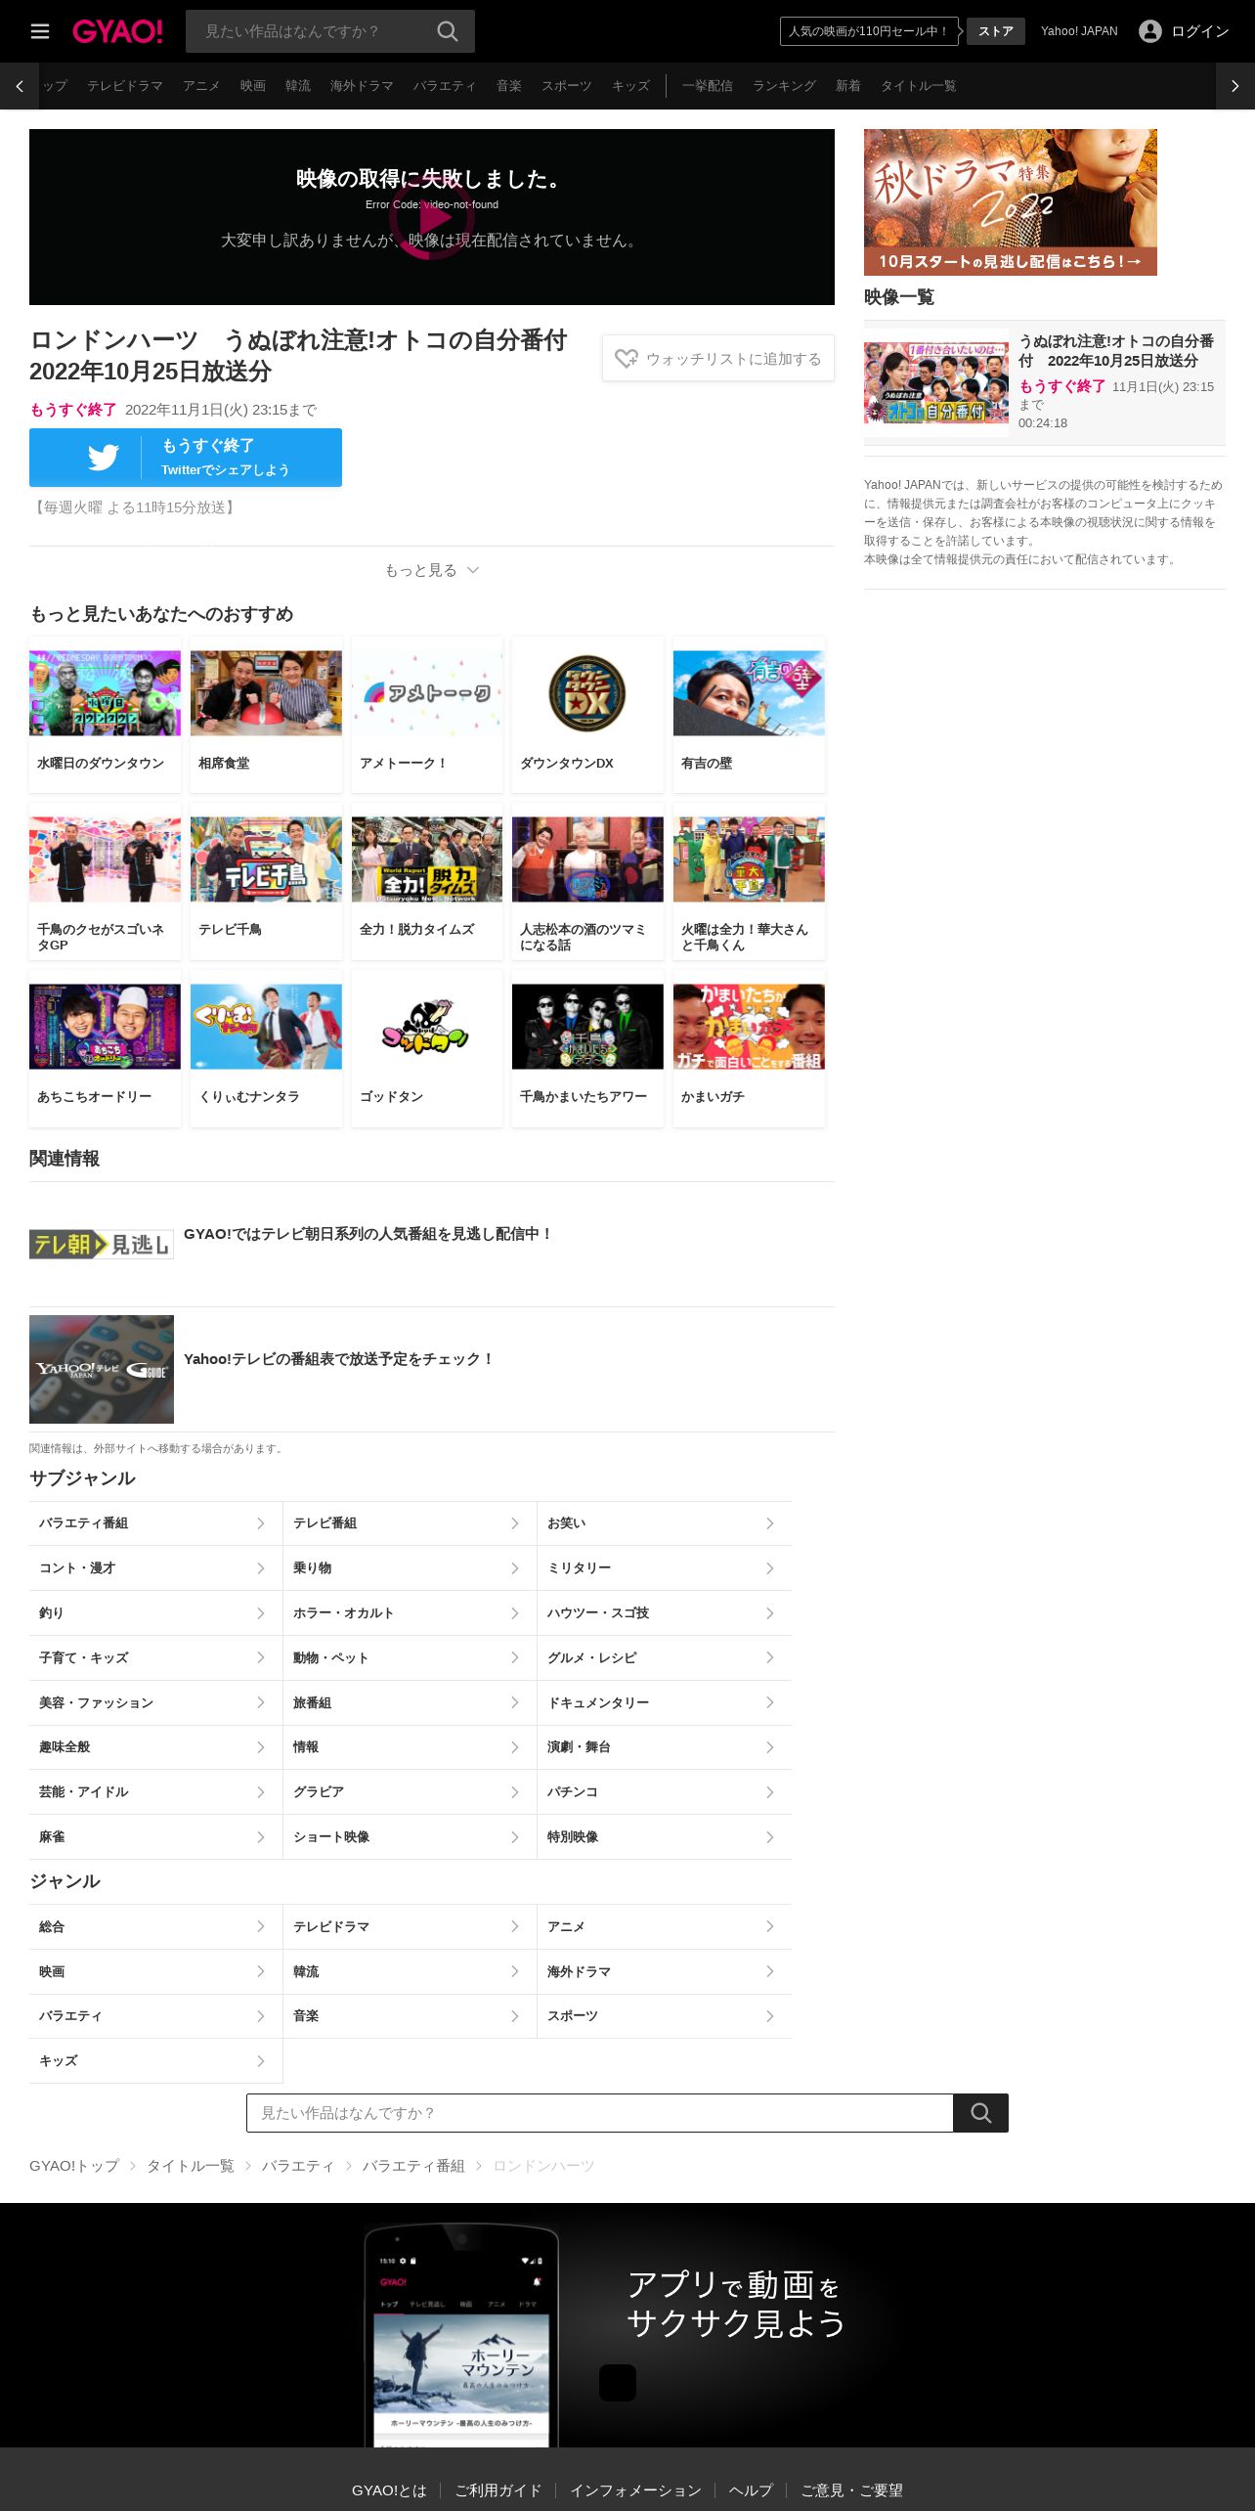Image resolution: width=1255 pixels, height=2511 pixels.
Task: Add show to watchlist button
Action: pyautogui.click(x=718, y=359)
